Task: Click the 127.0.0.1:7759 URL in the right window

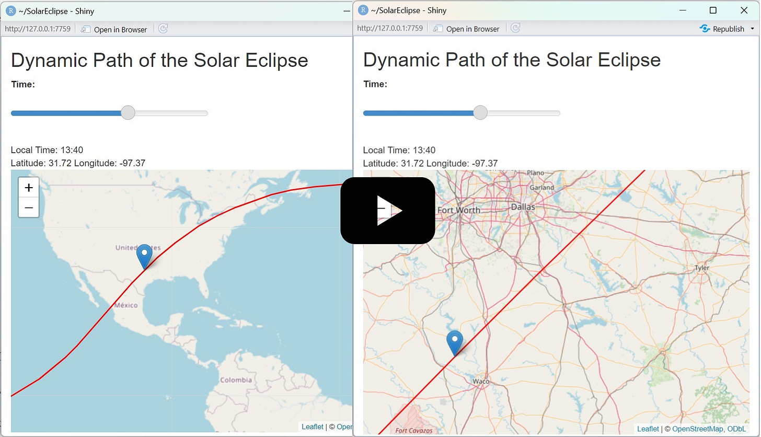Action: 390,29
